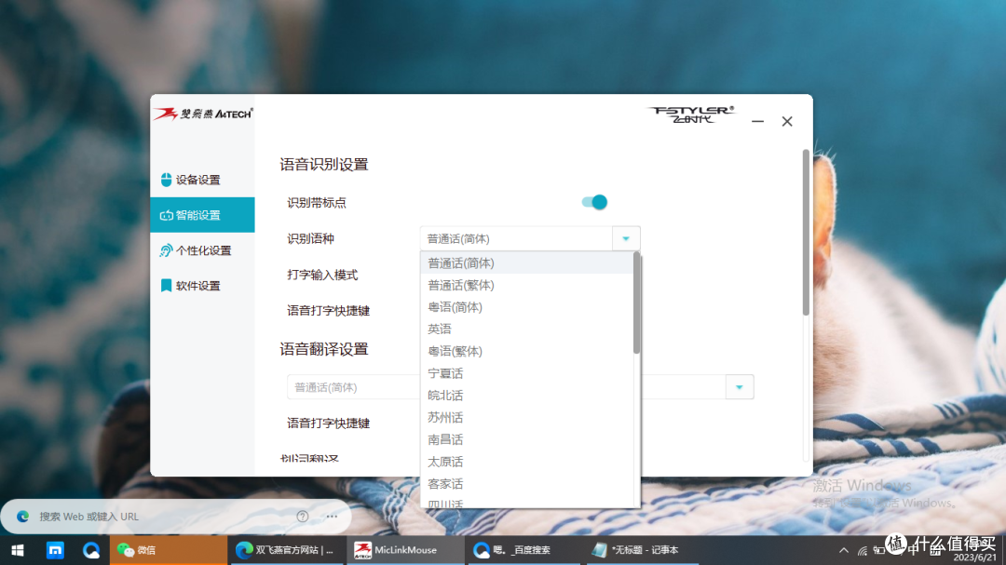Image resolution: width=1006 pixels, height=565 pixels.
Task: Pick 苏州话 in the dropdown list
Action: [526, 418]
